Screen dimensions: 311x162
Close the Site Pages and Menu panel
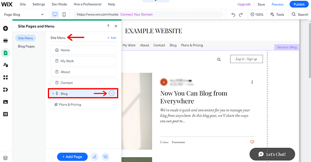(116, 26)
